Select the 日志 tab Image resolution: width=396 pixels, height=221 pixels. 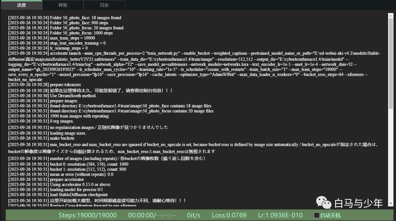[x=104, y=5]
